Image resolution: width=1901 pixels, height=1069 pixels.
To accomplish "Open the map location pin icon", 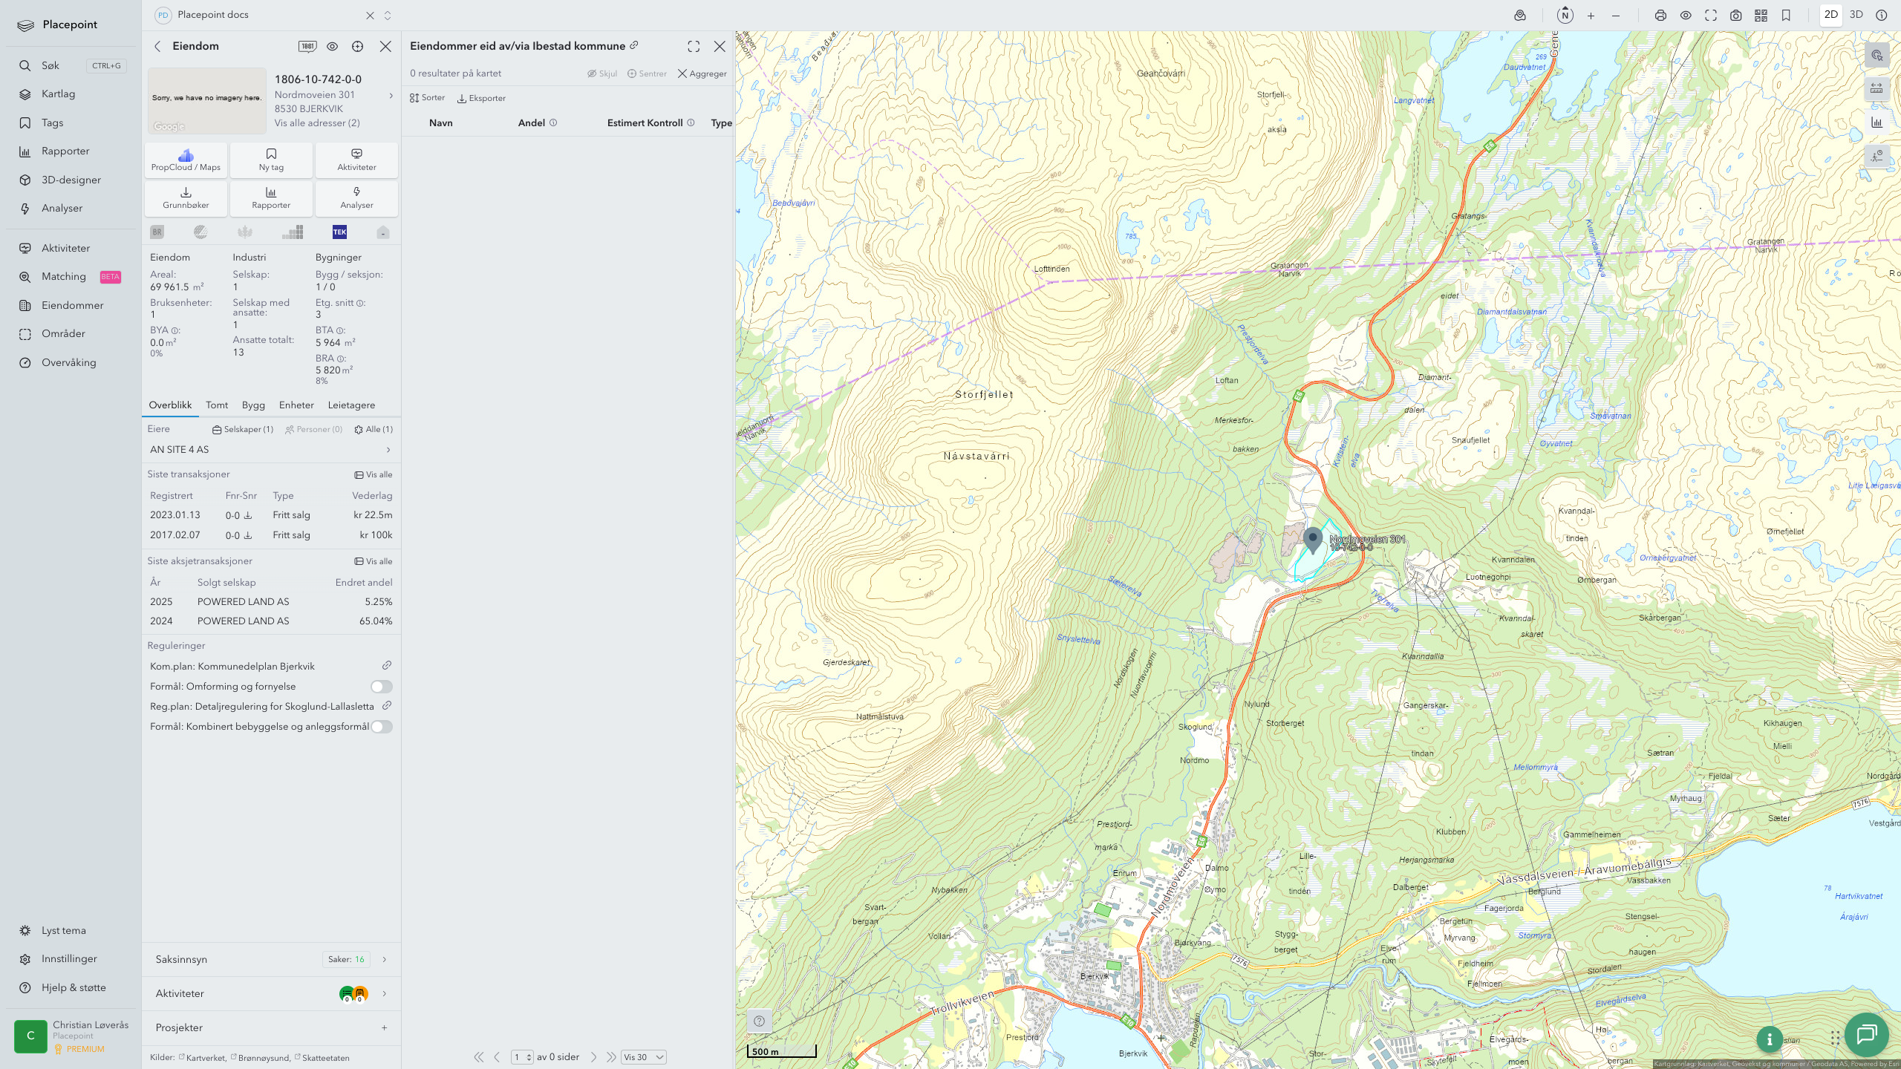I will 1520,16.
